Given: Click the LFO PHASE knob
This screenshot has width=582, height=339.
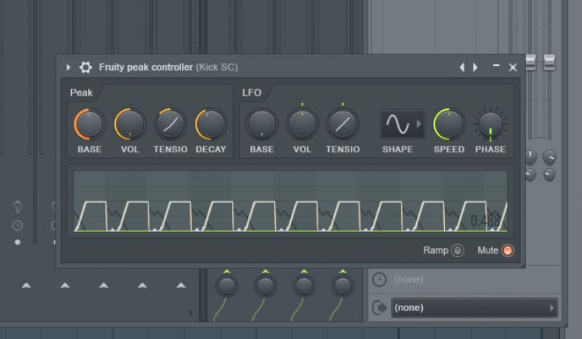Looking at the screenshot, I should pos(490,124).
